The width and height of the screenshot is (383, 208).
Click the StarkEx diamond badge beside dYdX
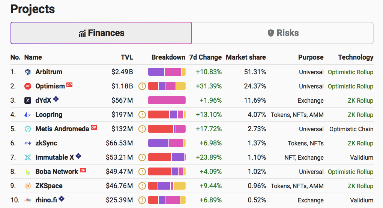click(56, 99)
